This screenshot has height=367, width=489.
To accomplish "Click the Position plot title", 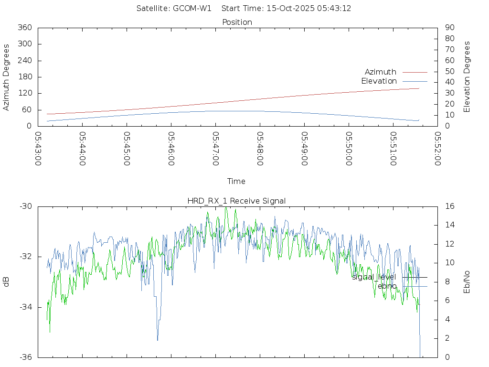I will point(237,22).
